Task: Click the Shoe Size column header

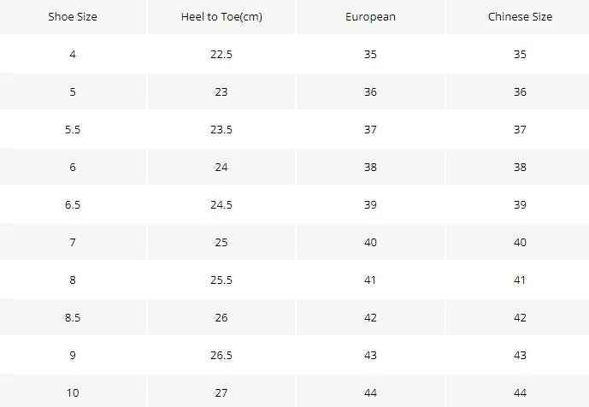Action: point(73,17)
